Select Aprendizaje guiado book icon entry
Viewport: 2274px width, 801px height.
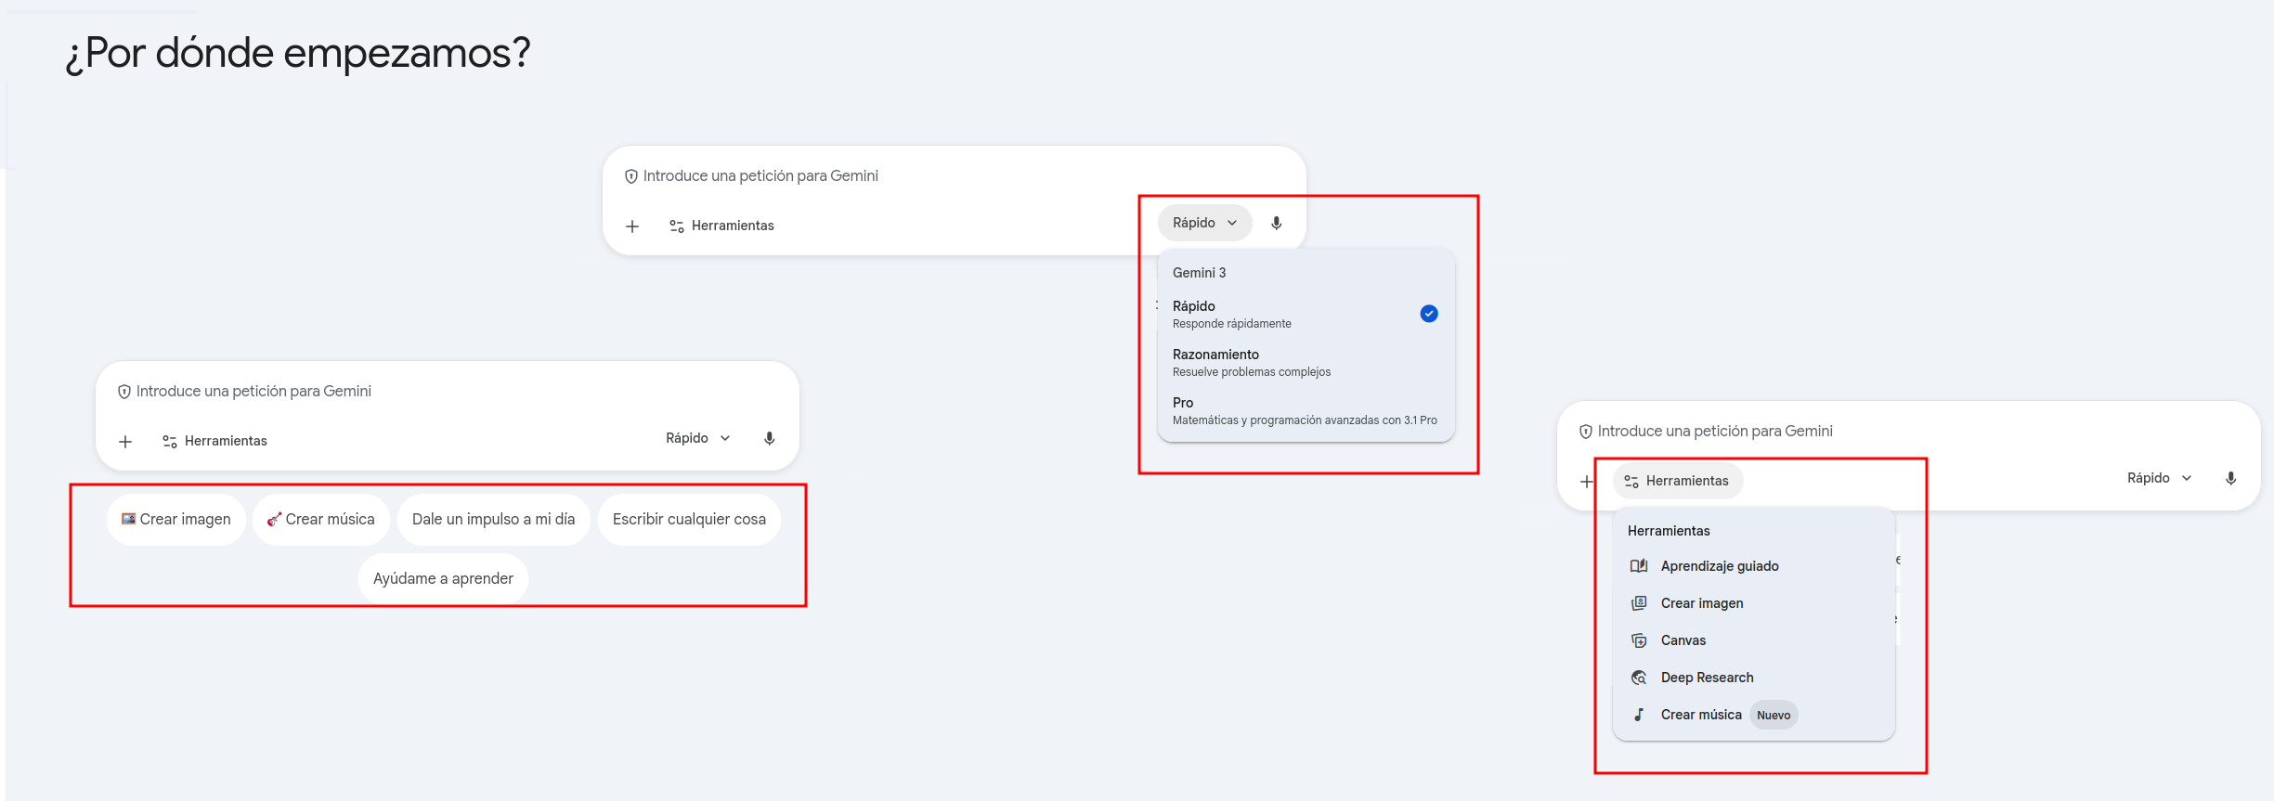[x=1719, y=566]
